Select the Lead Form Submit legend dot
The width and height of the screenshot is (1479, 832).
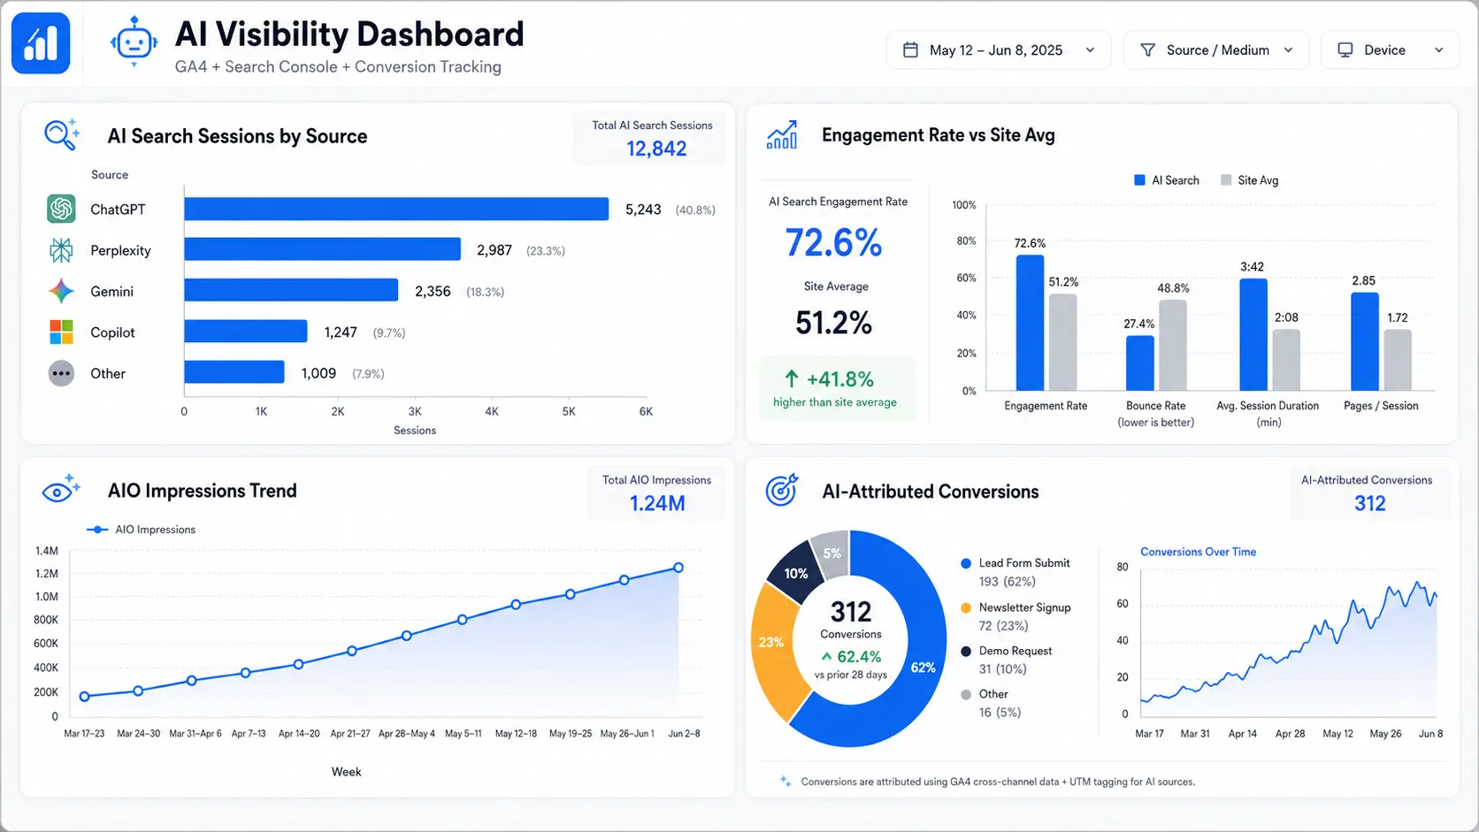coord(966,563)
